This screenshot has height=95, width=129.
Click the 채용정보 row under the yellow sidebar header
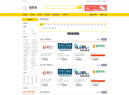click(x=30, y=23)
